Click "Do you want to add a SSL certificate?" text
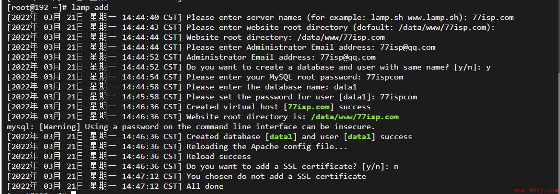This screenshot has height=194, width=560. (272, 166)
